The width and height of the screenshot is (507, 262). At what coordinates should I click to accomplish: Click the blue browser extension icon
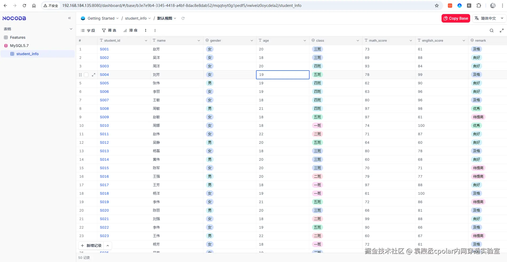[x=460, y=6]
